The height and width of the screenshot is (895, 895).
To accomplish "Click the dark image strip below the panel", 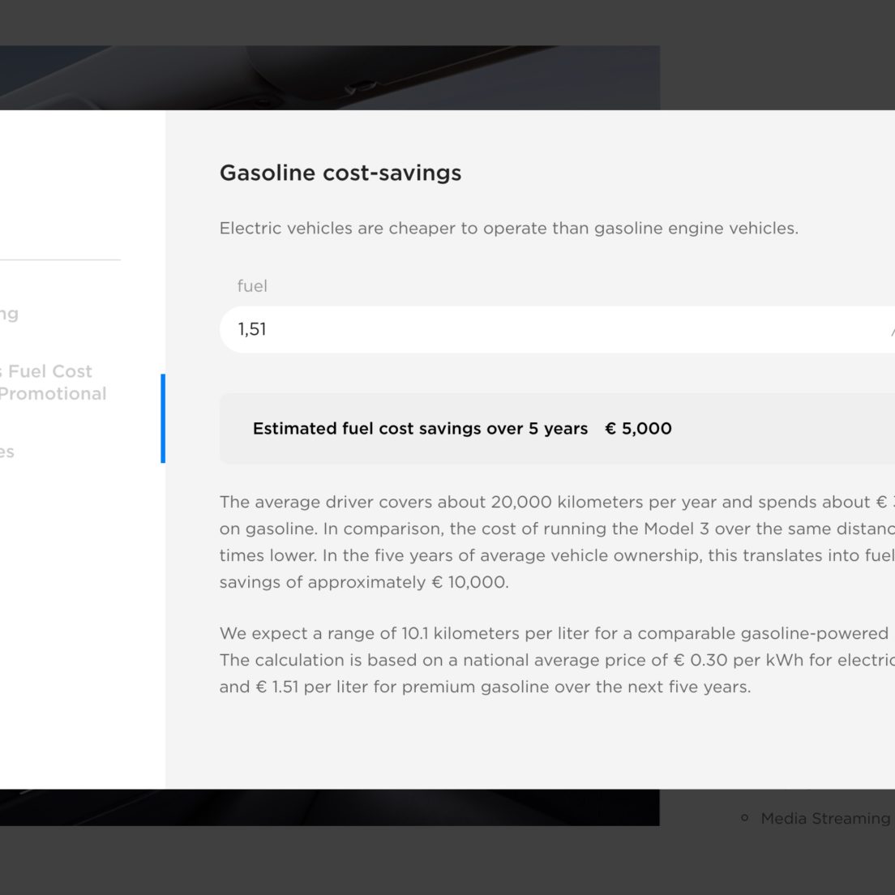I will (x=330, y=807).
